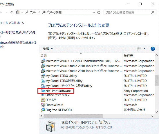
Task: Click Microsoft publisher of PhotoWizard
Action: point(130,105)
